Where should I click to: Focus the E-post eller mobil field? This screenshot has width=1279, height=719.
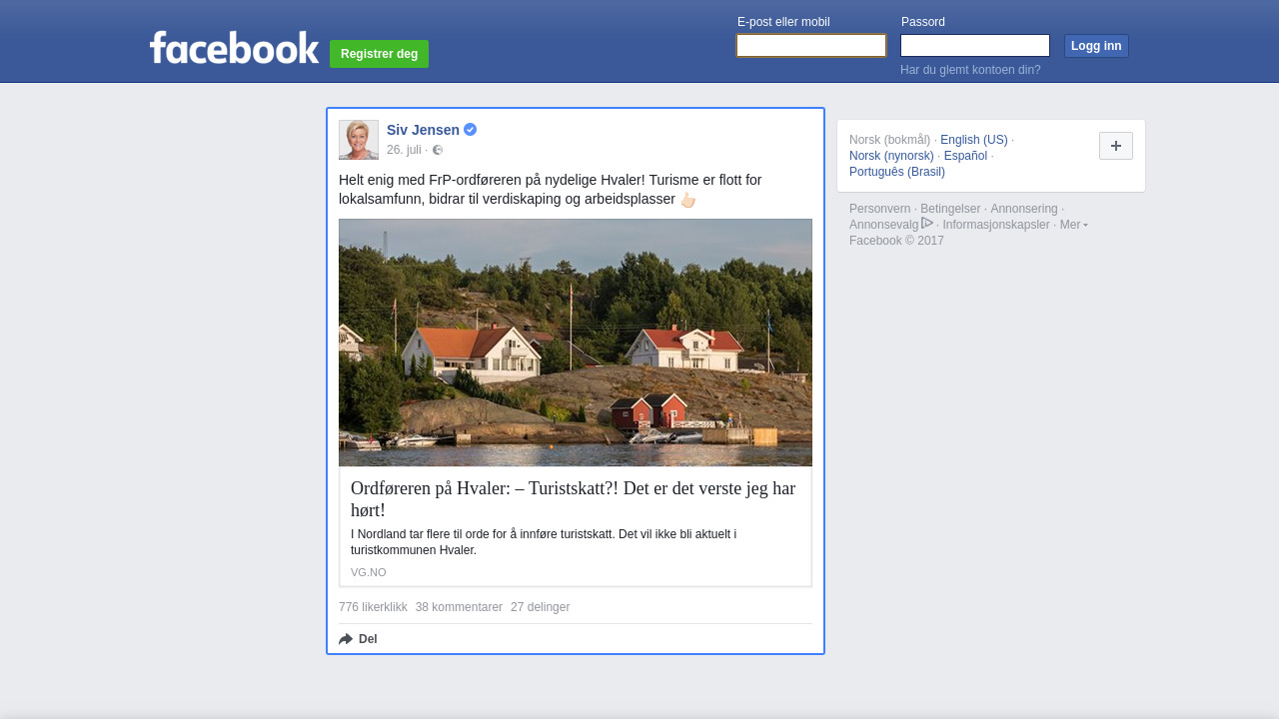tap(810, 46)
